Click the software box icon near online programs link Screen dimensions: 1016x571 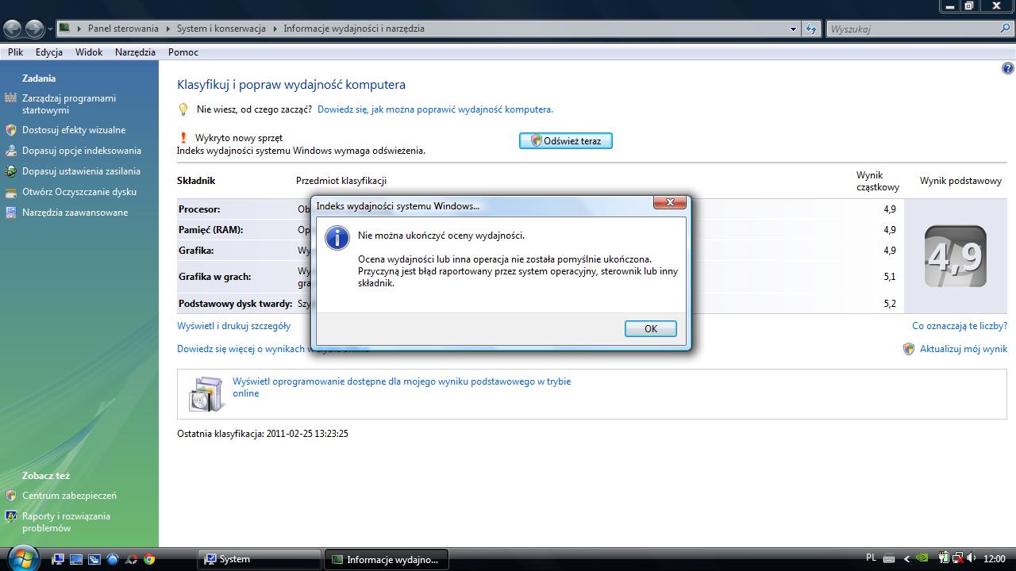point(206,393)
